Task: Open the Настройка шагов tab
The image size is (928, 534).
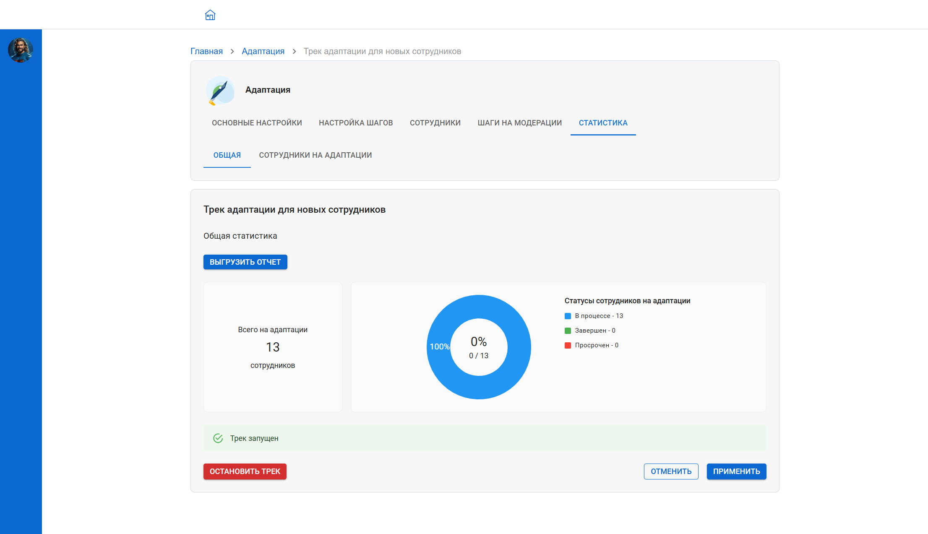Action: coord(356,123)
